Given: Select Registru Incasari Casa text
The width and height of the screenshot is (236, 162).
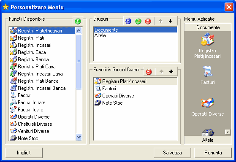Looking at the screenshot, I should 40,74.
